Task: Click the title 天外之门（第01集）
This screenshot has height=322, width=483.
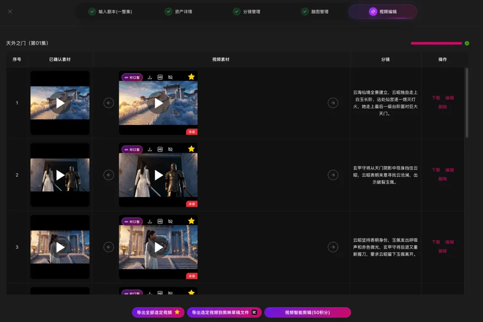Action: click(x=27, y=43)
